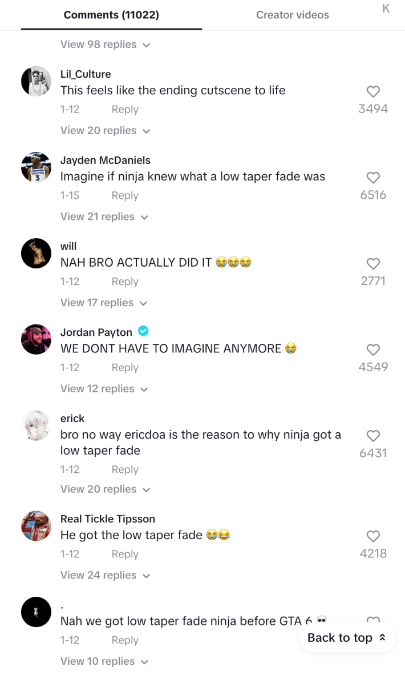Screen dimensions: 405x675
Task: Tap Jordan Payton's verified badge
Action: [143, 331]
